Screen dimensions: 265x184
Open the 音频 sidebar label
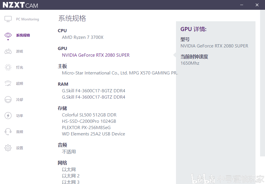[20, 132]
